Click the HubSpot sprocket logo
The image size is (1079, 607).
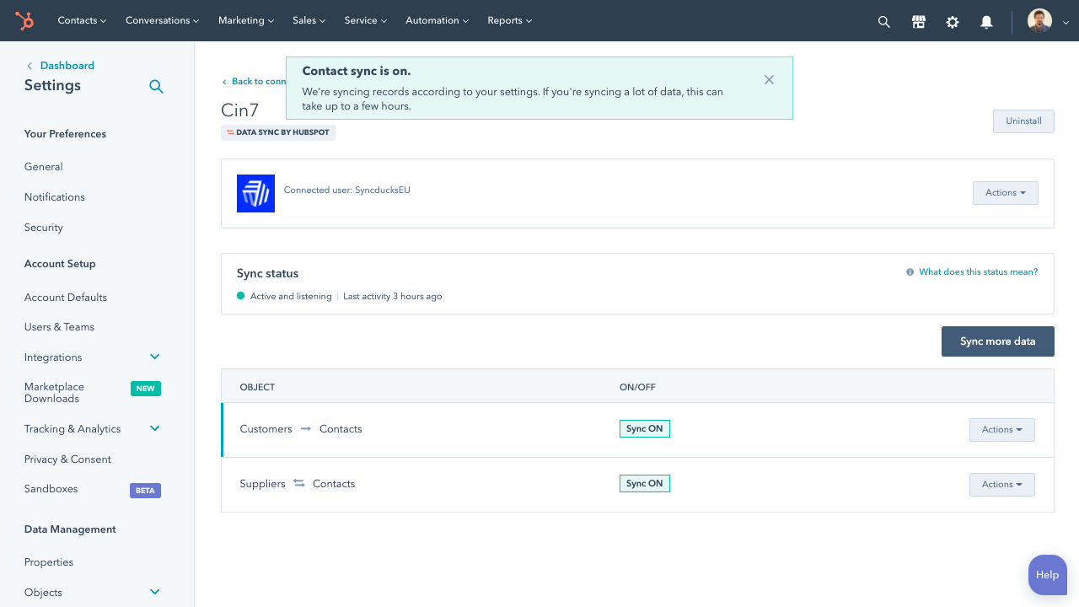point(24,21)
